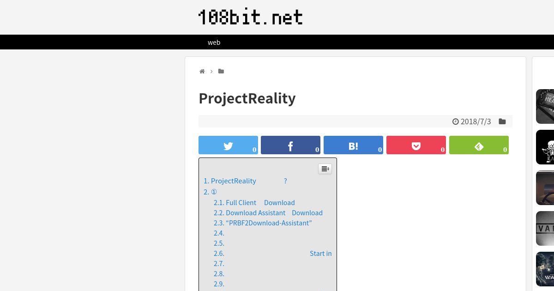This screenshot has width=554, height=291.
Task: Open the section 2.3 PRBF2Download-Assistant link
Action: [263, 223]
